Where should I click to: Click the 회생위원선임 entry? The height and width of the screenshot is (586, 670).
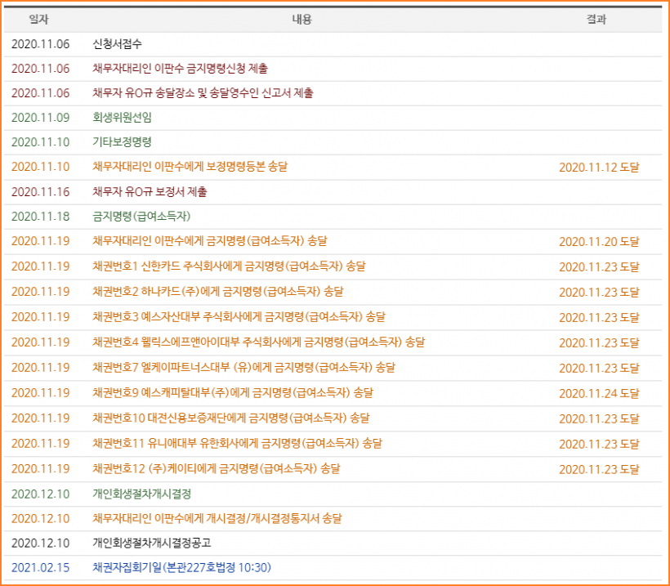123,118
